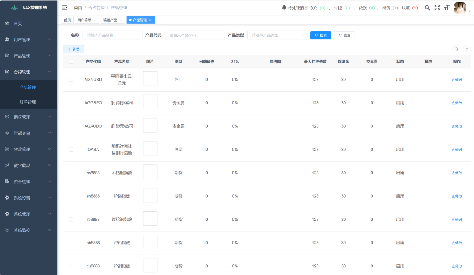Click the 新增 button
The image size is (474, 275).
coord(73,49)
